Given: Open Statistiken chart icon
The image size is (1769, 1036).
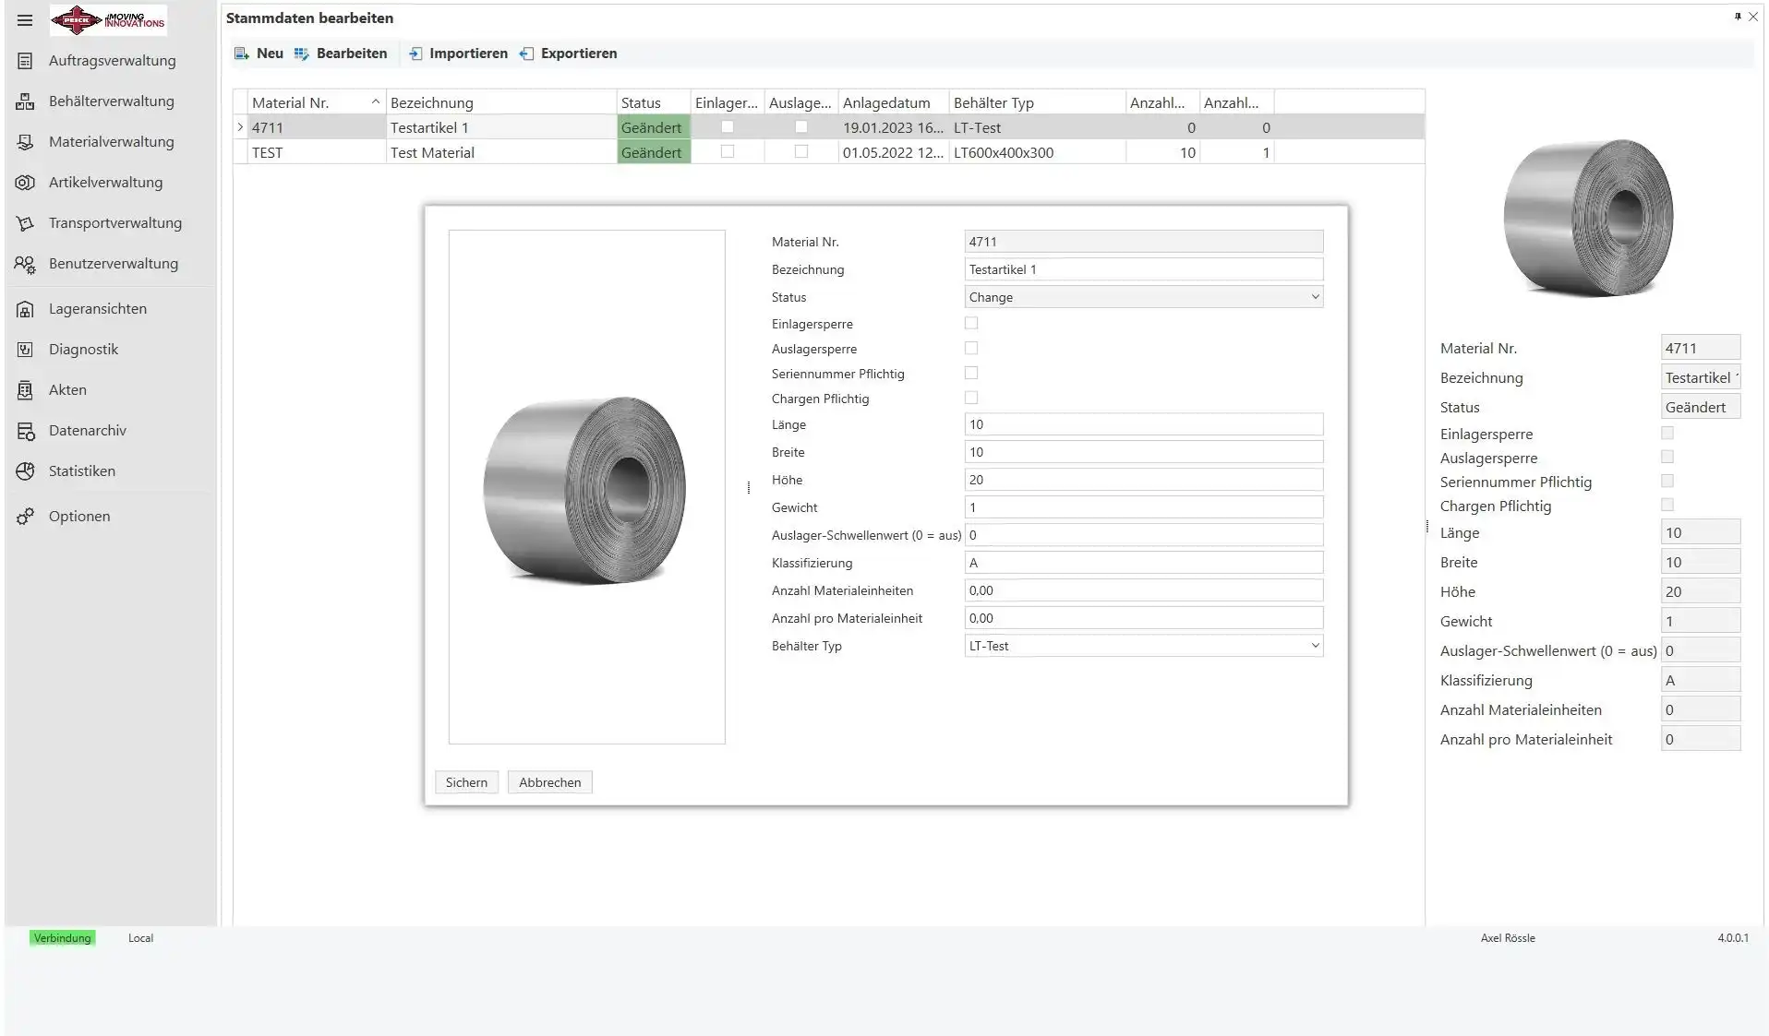Looking at the screenshot, I should pyautogui.click(x=25, y=471).
